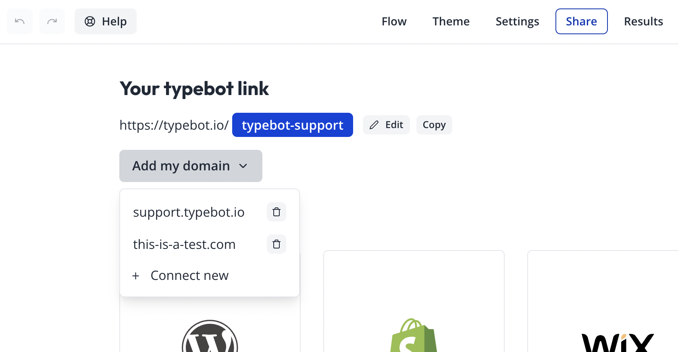Click the typebot-support link slug

coord(292,125)
